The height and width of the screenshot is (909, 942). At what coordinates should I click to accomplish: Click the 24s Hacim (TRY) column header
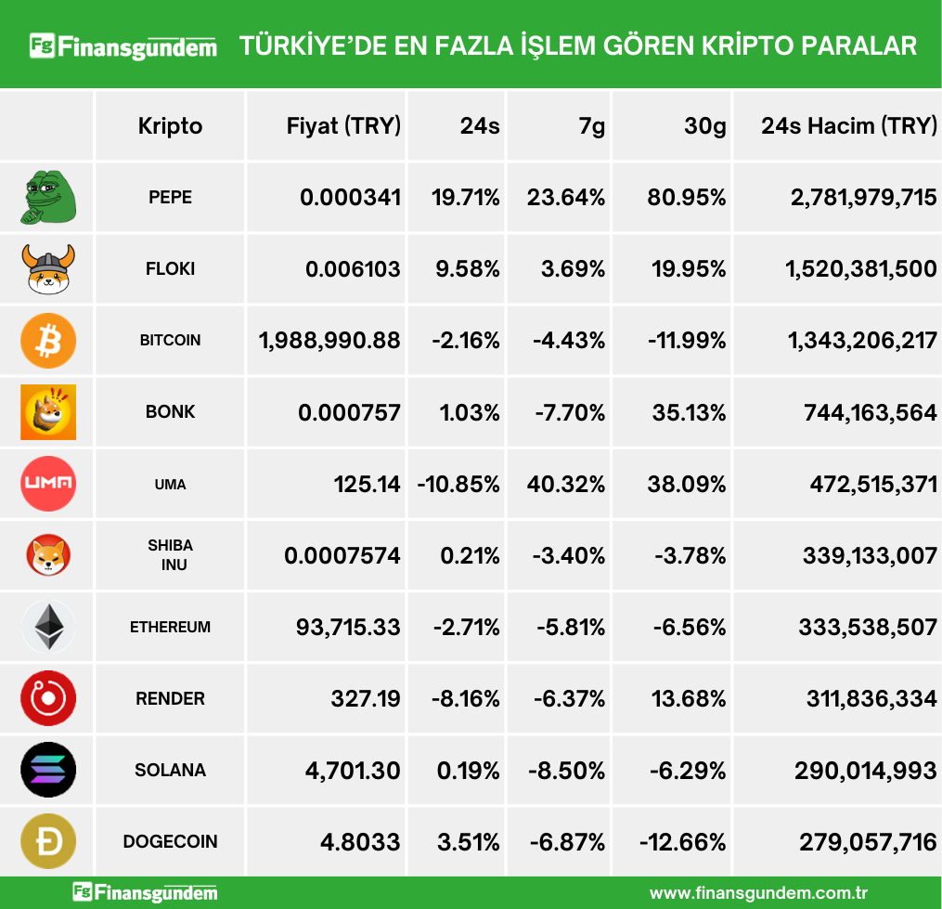[x=848, y=125]
